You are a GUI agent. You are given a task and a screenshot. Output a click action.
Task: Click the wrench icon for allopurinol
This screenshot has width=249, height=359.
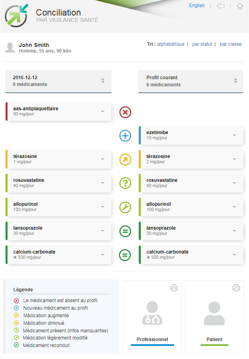pyautogui.click(x=125, y=207)
